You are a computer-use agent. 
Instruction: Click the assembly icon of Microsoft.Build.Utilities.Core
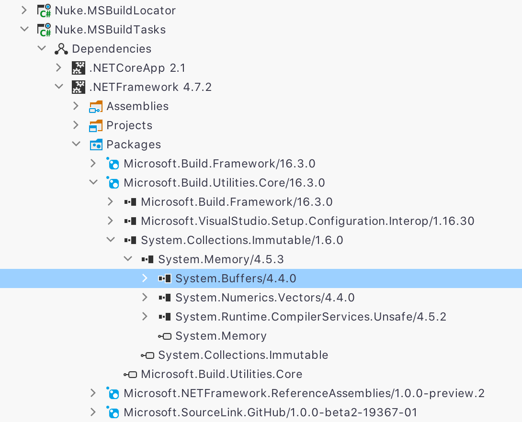(x=130, y=375)
